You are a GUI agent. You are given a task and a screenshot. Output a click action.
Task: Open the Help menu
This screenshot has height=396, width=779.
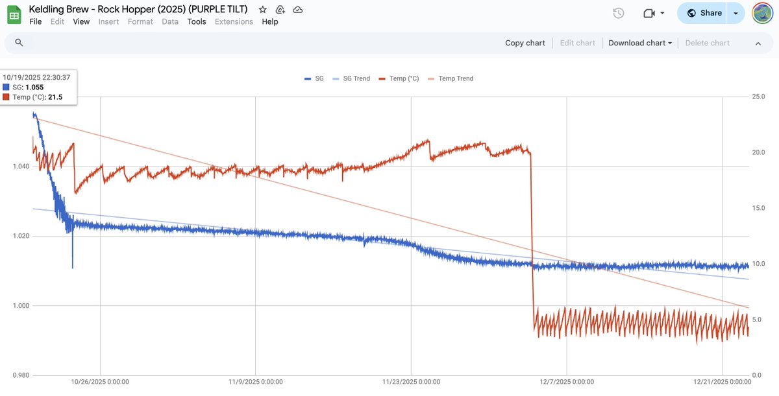click(270, 21)
